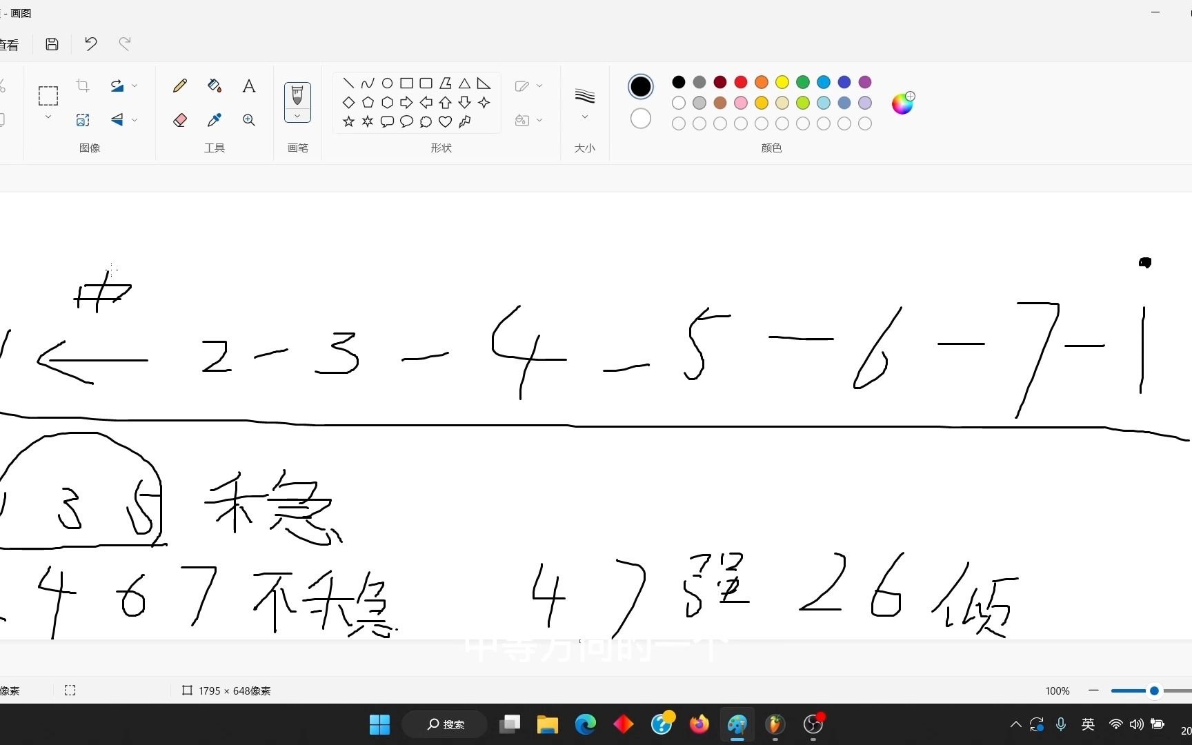
Task: Select the Magnifier tool
Action: pyautogui.click(x=248, y=119)
